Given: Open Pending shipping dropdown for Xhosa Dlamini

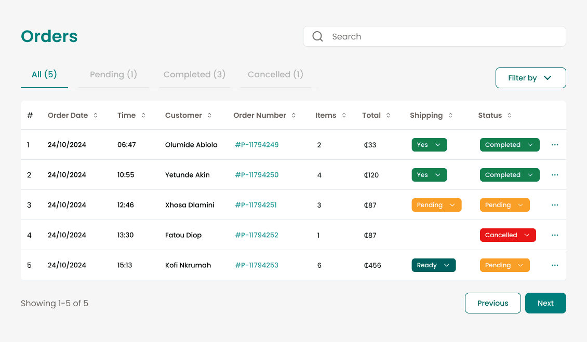Looking at the screenshot, I should [436, 205].
